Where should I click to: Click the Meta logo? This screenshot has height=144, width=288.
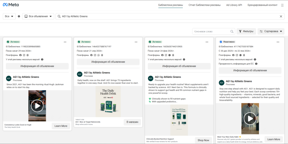11,5
